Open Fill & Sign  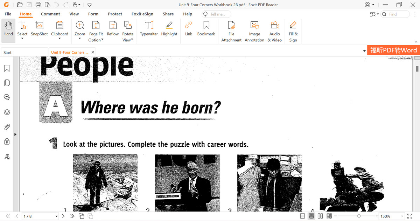pyautogui.click(x=293, y=32)
